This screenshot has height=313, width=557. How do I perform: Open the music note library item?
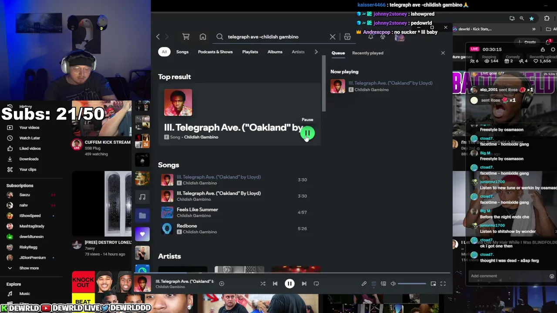[x=142, y=197]
